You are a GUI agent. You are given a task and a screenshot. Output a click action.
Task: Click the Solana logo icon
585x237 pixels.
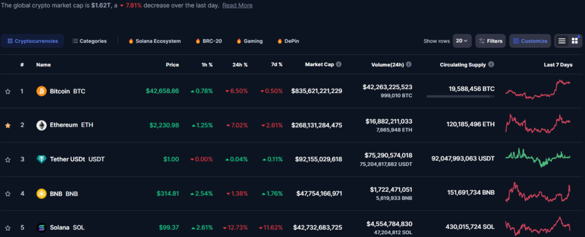(x=42, y=227)
